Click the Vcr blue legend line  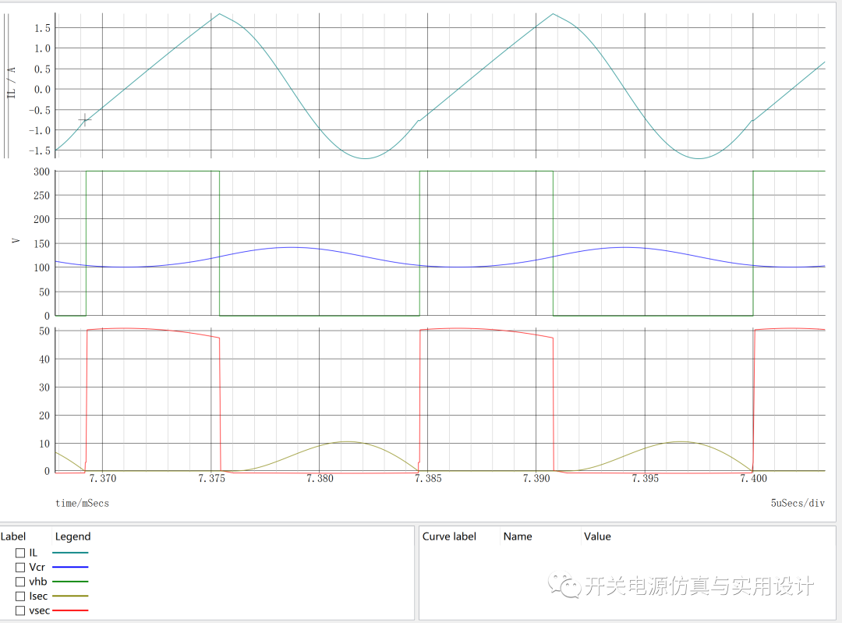70,567
